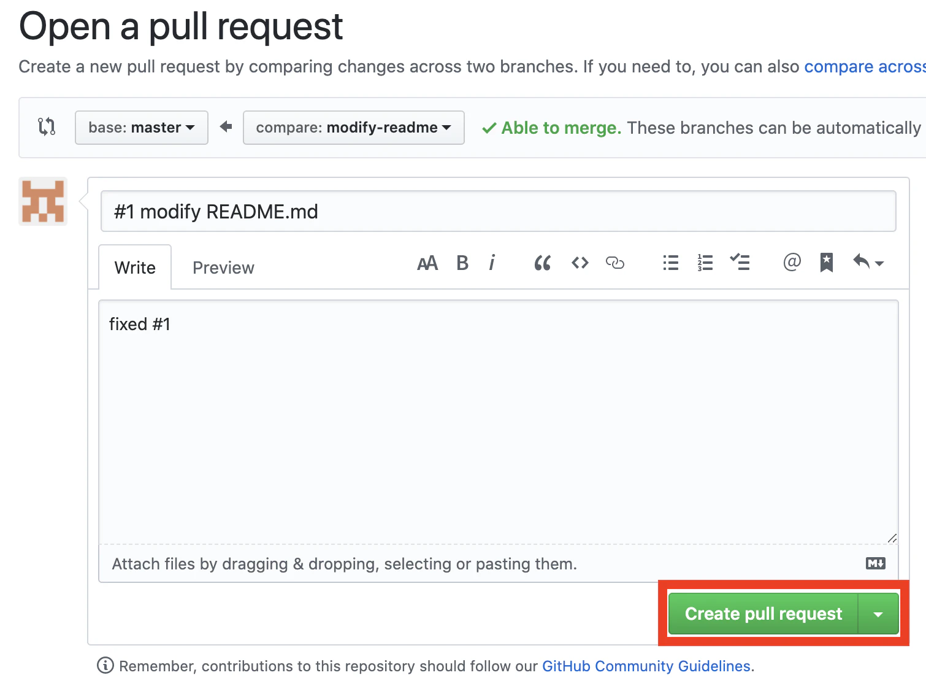Mention a user with @ icon
This screenshot has height=686, width=926.
(x=792, y=262)
